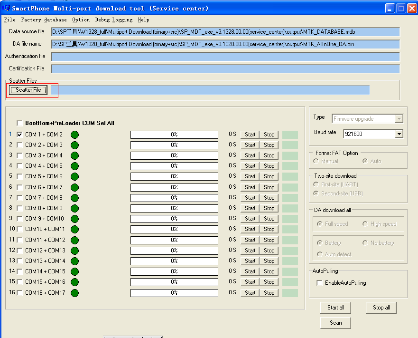Click the progress bar for COM 1 + COM 2

click(x=174, y=135)
